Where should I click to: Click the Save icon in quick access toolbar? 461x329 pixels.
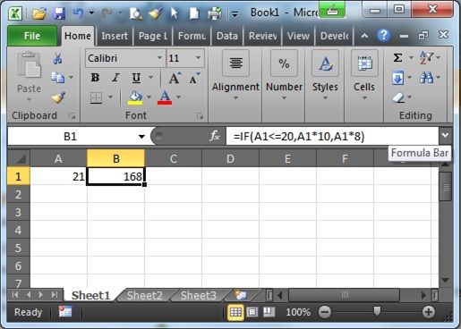tap(59, 13)
